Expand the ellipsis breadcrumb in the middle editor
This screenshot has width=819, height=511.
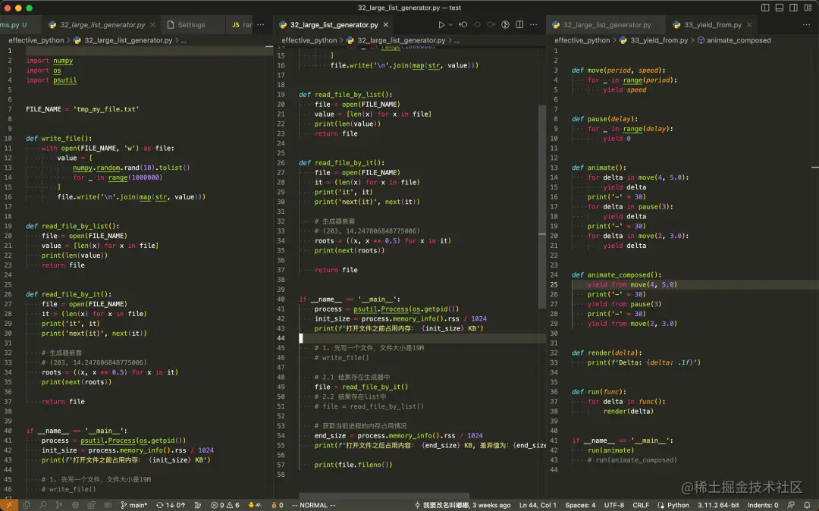point(457,40)
